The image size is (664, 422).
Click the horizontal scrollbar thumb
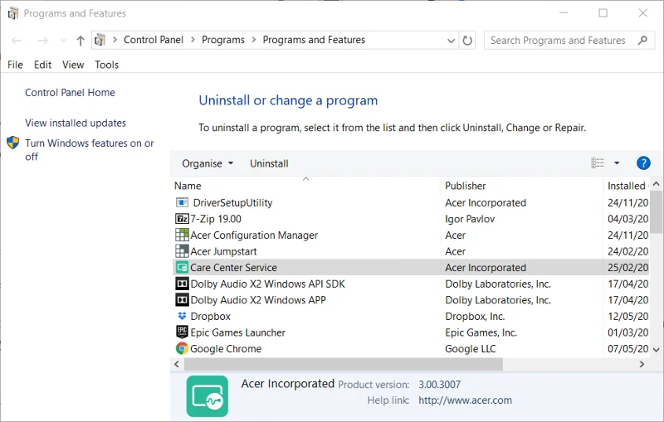tap(343, 364)
